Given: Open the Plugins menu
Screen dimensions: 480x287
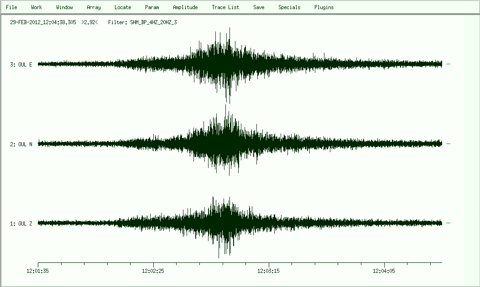Looking at the screenshot, I should (x=324, y=7).
